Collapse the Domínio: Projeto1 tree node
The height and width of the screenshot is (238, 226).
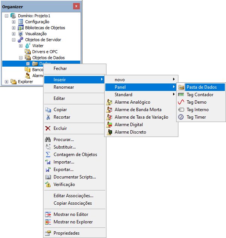click(x=6, y=16)
